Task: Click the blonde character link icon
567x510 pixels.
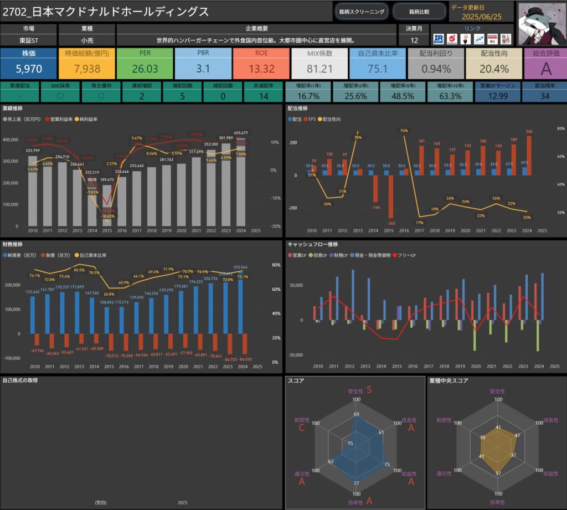Action: click(466, 39)
